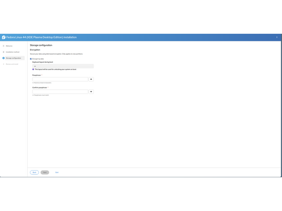The height and width of the screenshot is (211, 282).
Task: Click the 'Storage configuration' page heading
Action: pos(41,45)
